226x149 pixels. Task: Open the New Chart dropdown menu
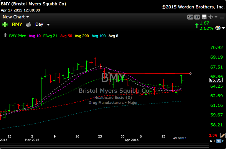pyautogui.click(x=16, y=17)
